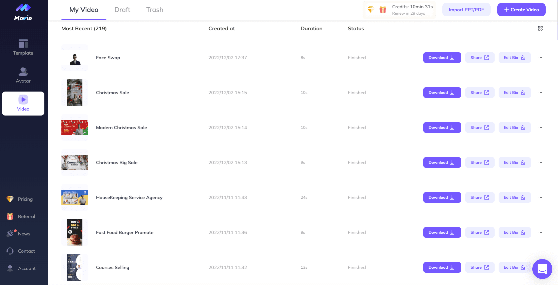The height and width of the screenshot is (285, 558).
Task: Open the Movio logo home
Action: click(23, 12)
